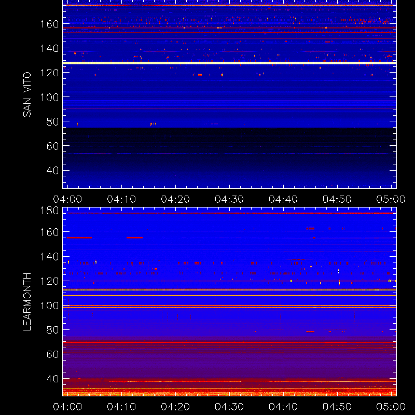Click 04:00 time label under San Vito plot
415x415 pixels.
click(x=67, y=199)
